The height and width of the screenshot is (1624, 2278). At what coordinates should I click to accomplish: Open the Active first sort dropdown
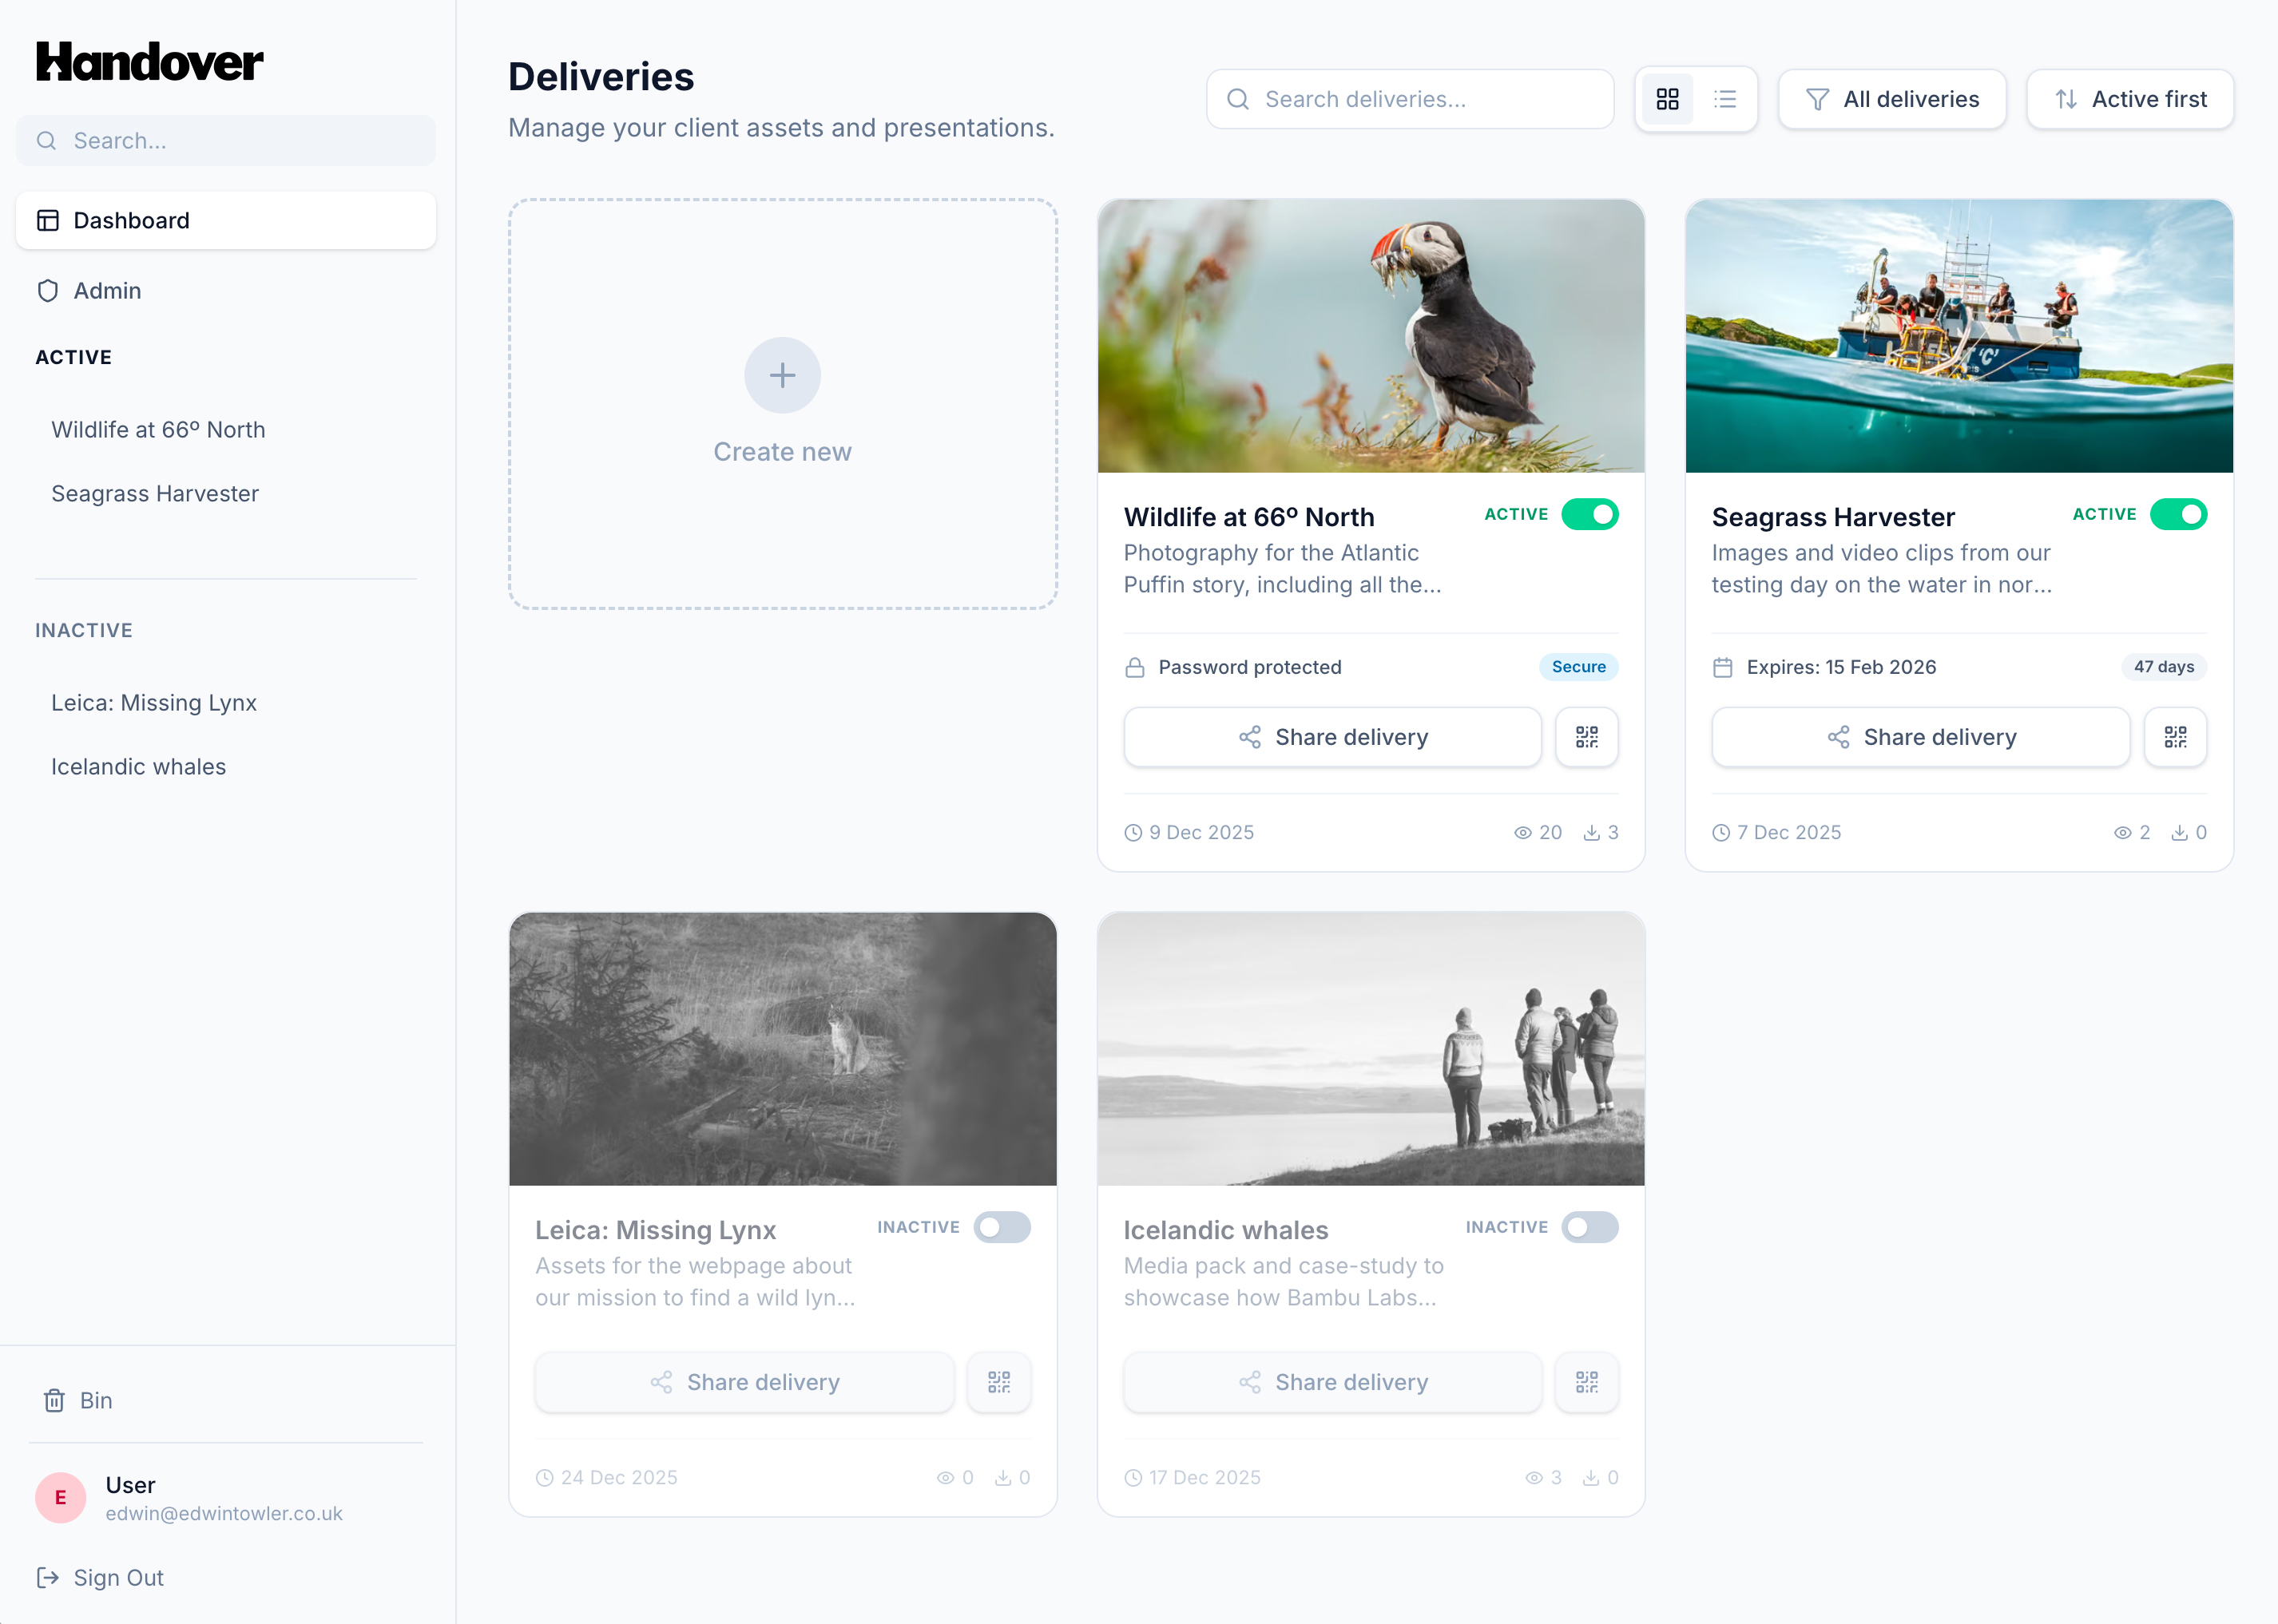click(2130, 99)
